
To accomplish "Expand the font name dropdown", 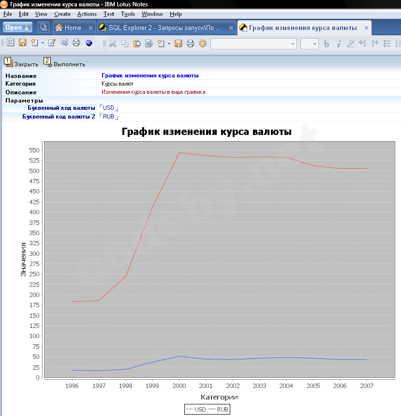I will click(293, 44).
